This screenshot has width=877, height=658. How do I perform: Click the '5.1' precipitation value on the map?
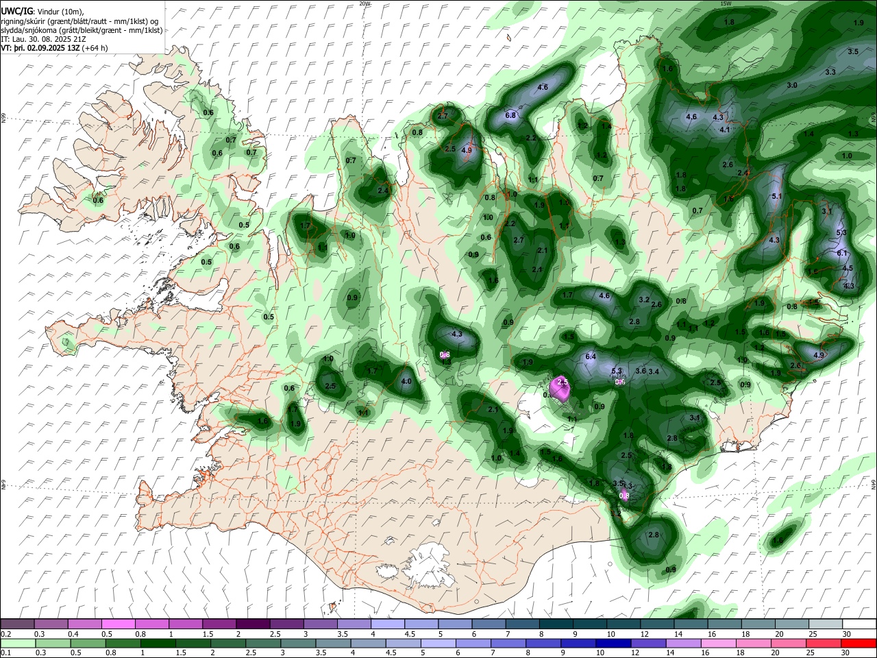(x=777, y=197)
